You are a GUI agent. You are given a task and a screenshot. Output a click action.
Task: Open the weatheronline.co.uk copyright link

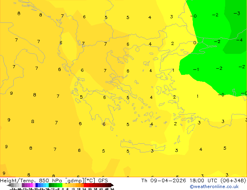point(214,187)
